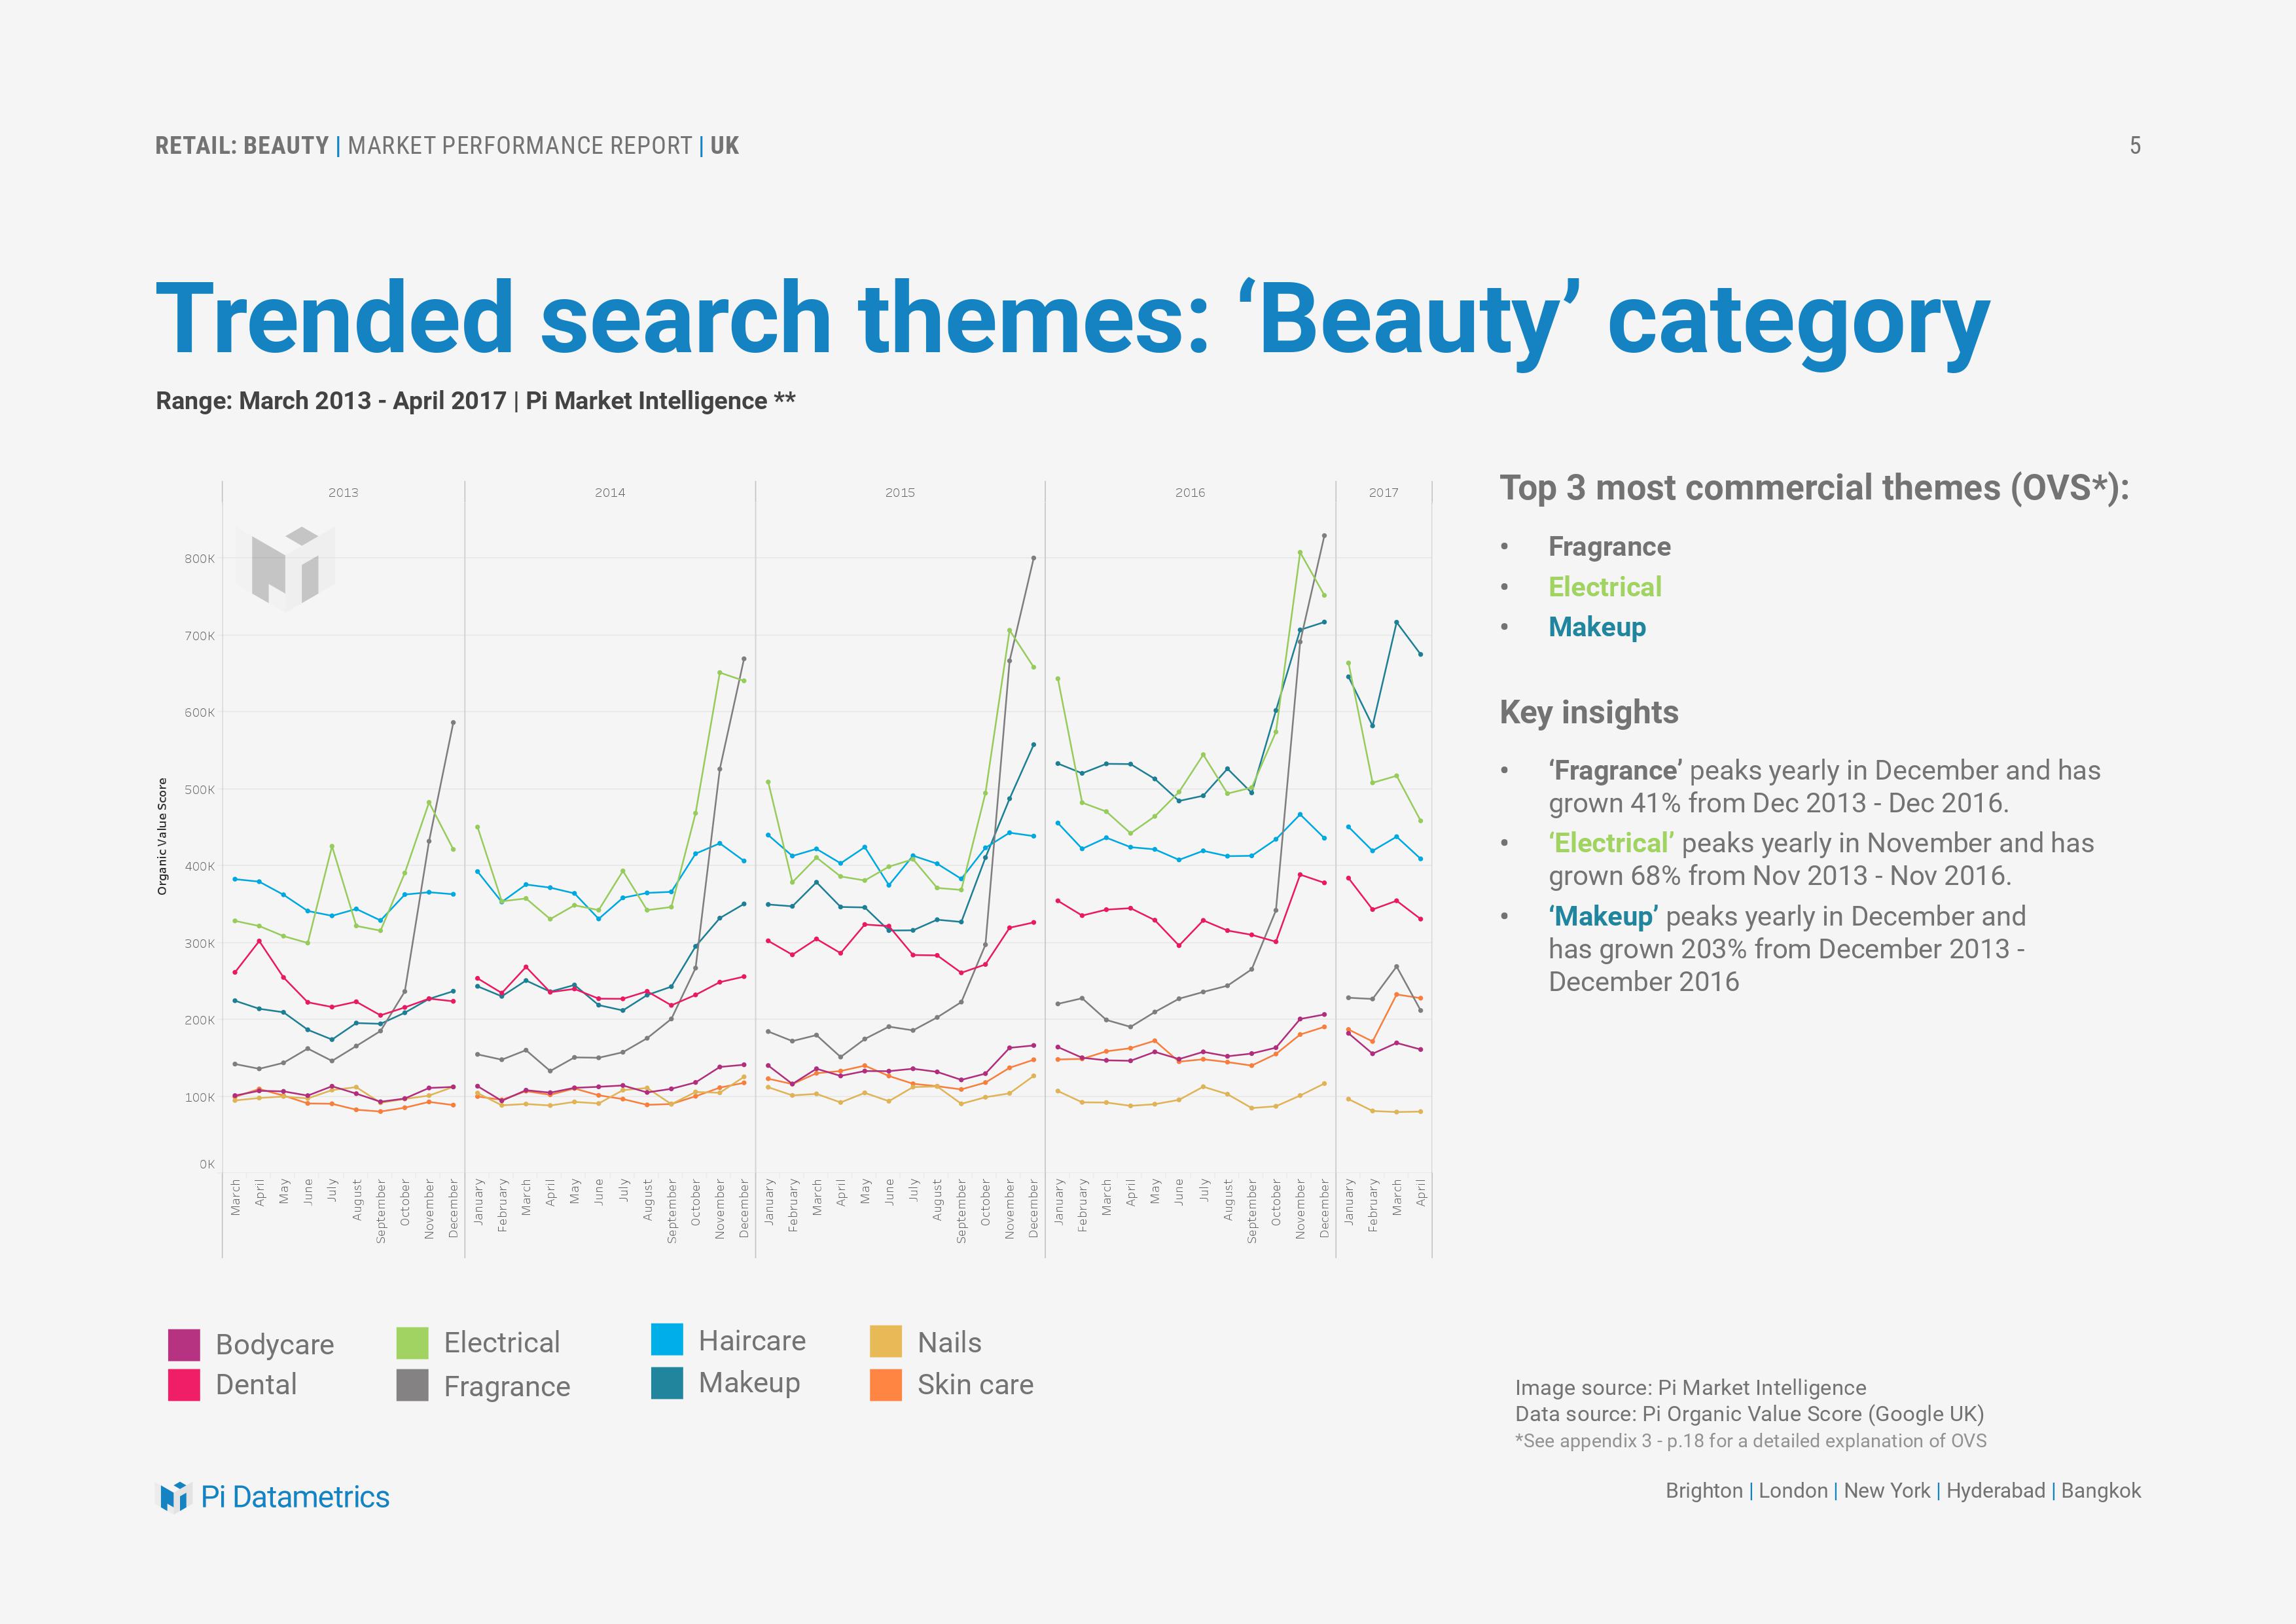Click the Organic Value Score axis label
The image size is (2296, 1624).
click(x=163, y=836)
